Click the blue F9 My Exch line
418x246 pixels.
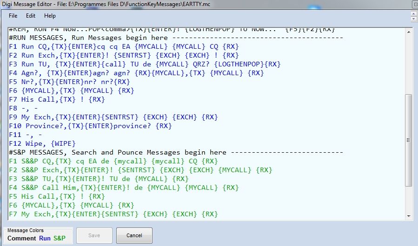click(x=113, y=117)
